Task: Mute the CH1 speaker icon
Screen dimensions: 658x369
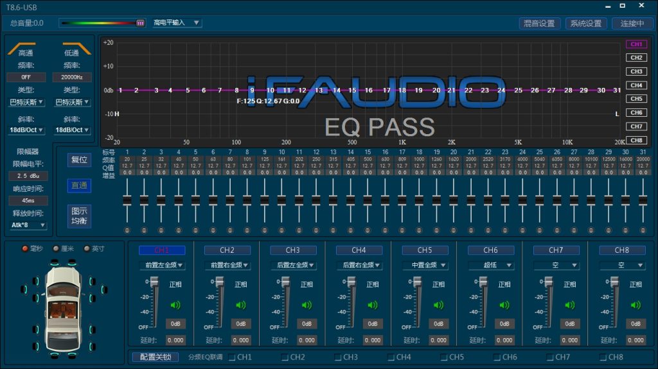Action: point(175,305)
